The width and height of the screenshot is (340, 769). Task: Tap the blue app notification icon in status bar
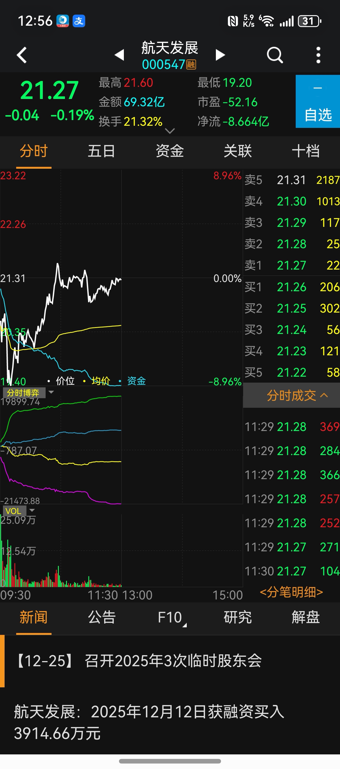pos(63,21)
